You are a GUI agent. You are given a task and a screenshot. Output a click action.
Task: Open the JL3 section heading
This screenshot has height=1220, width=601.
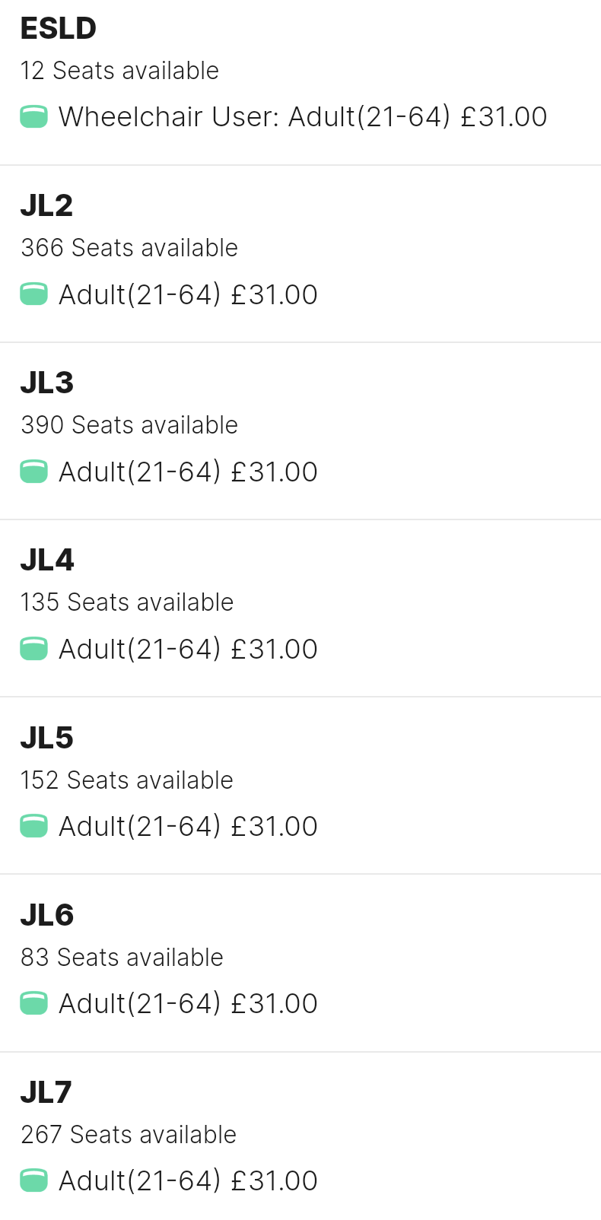coord(46,383)
